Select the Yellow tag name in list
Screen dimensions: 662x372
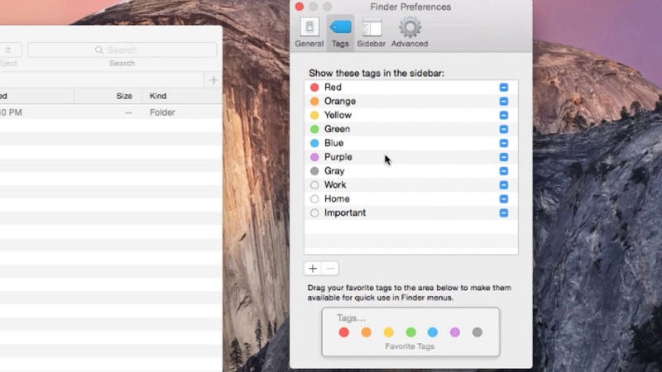(x=338, y=115)
